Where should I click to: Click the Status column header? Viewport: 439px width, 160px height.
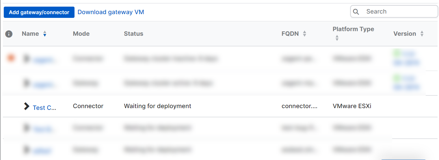[x=133, y=34]
